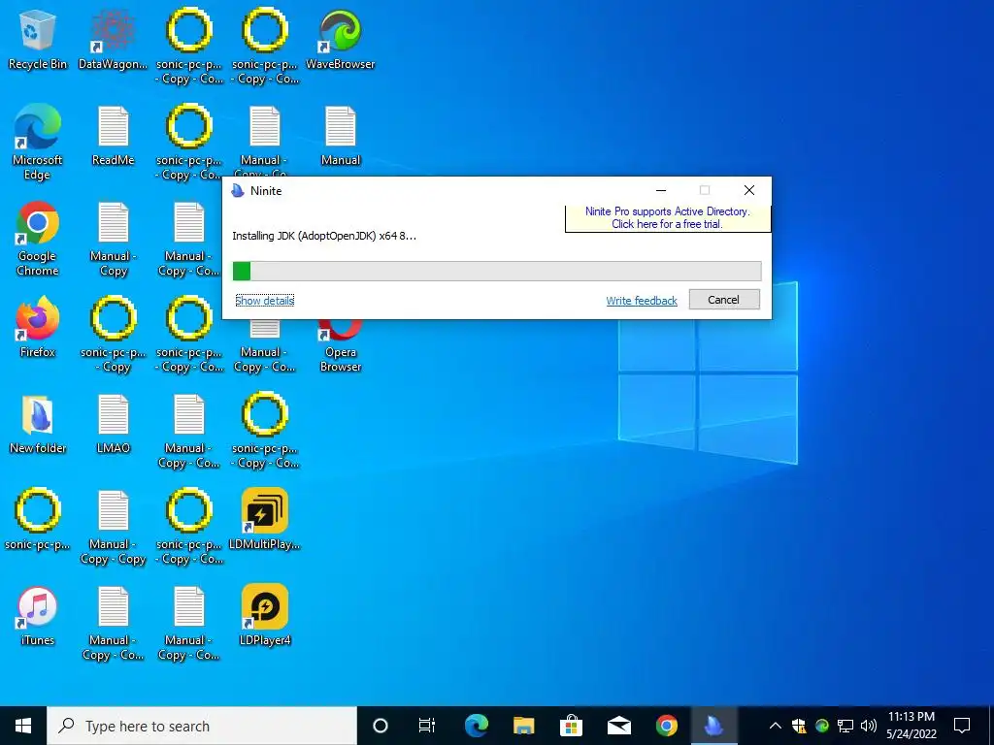Launch Edge from the taskbar

pyautogui.click(x=476, y=726)
